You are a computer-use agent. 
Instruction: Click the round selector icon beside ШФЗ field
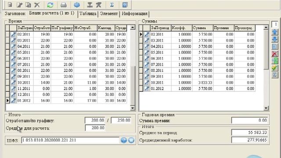(x=131, y=140)
